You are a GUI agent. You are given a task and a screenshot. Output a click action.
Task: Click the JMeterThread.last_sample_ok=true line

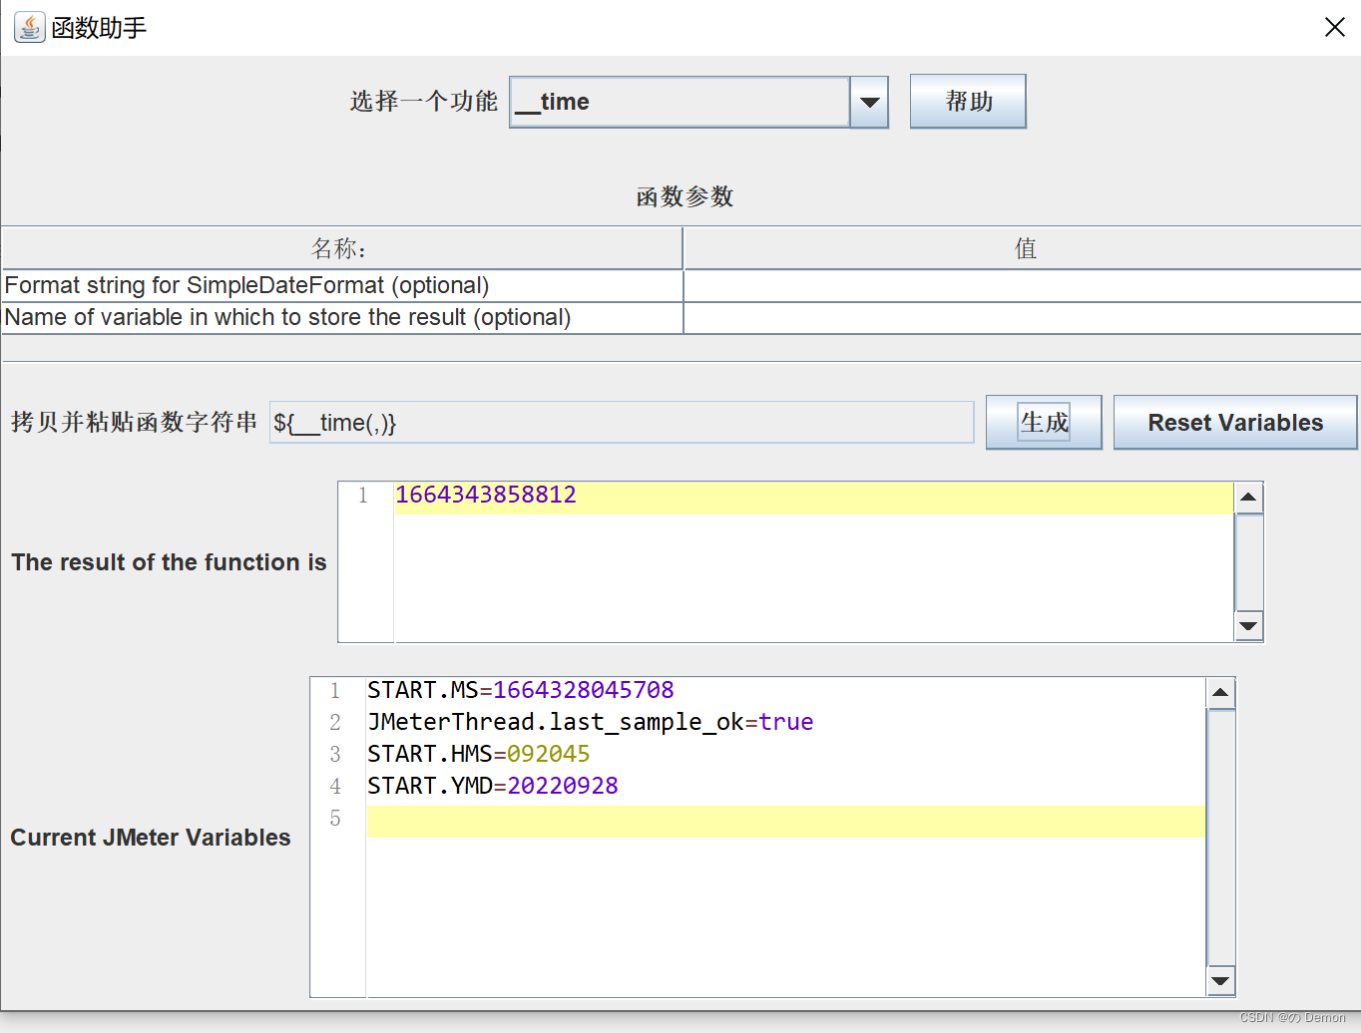pyautogui.click(x=591, y=722)
